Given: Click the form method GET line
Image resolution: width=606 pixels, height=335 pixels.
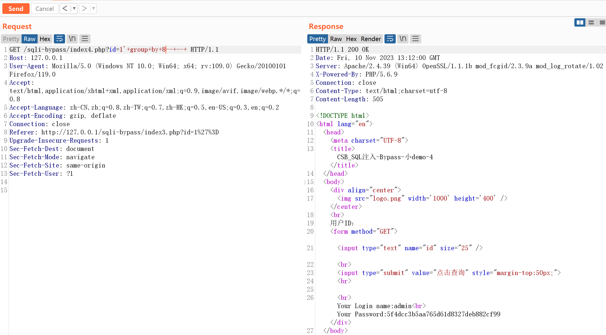Looking at the screenshot, I should 364,231.
